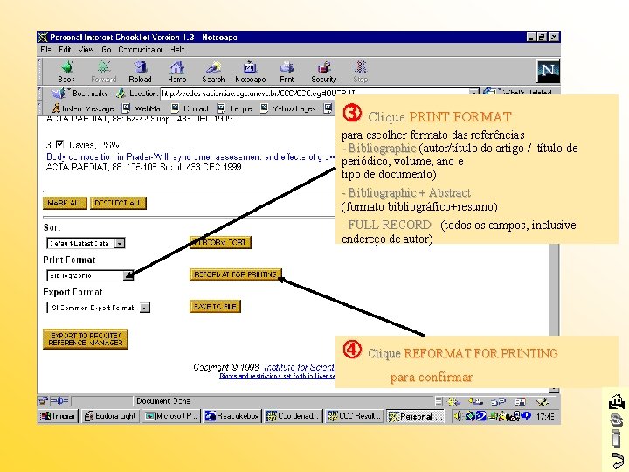Toggle the checkbox beside Davies, PSW
Screen dimensions: 629x472
point(59,144)
